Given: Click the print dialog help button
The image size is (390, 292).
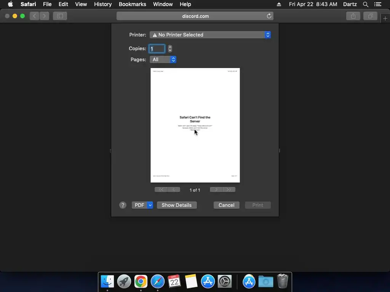Looking at the screenshot, I should pyautogui.click(x=123, y=205).
